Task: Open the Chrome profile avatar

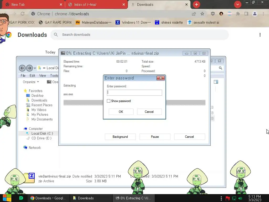Action: [x=255, y=14]
